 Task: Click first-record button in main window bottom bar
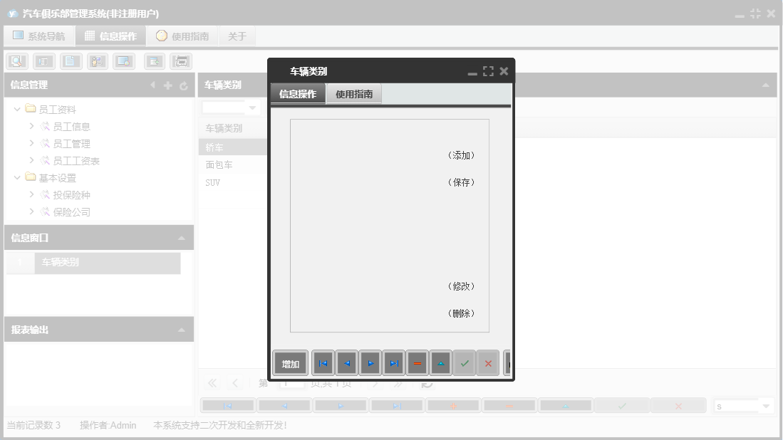pyautogui.click(x=228, y=406)
